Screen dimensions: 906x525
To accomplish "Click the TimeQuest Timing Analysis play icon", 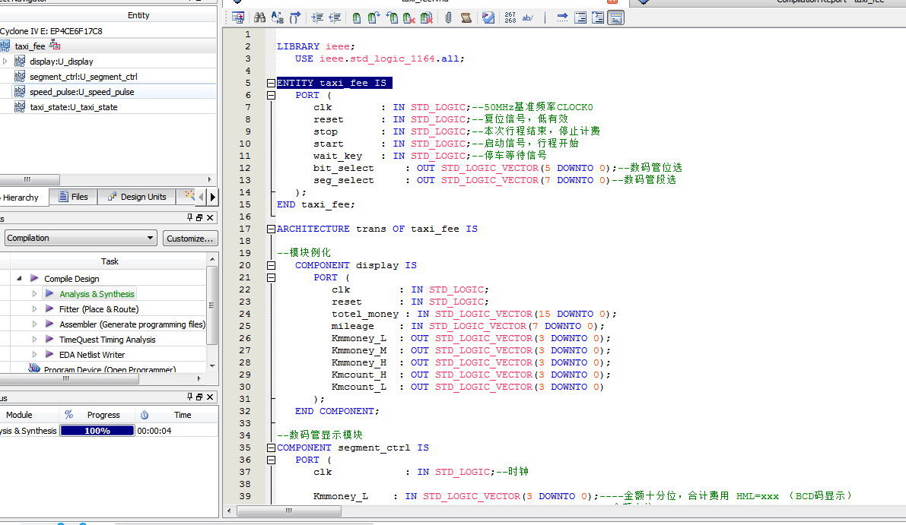I will click(49, 339).
